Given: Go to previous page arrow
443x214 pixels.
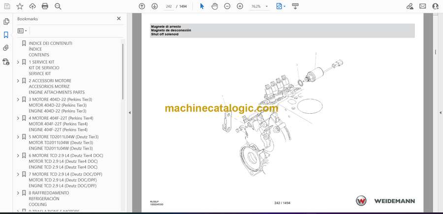Looking at the screenshot, I should [x=142, y=6].
